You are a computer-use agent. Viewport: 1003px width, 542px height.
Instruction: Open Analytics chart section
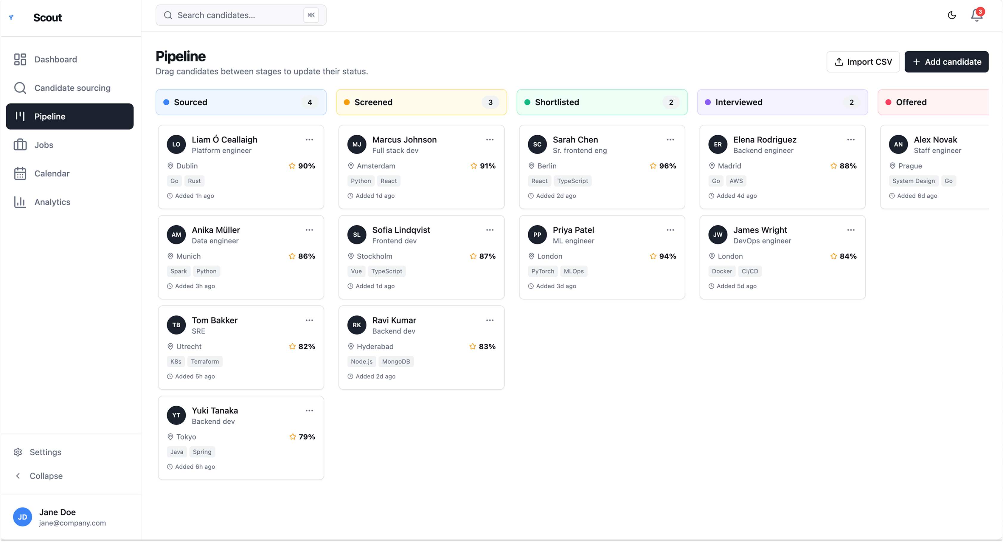click(52, 202)
